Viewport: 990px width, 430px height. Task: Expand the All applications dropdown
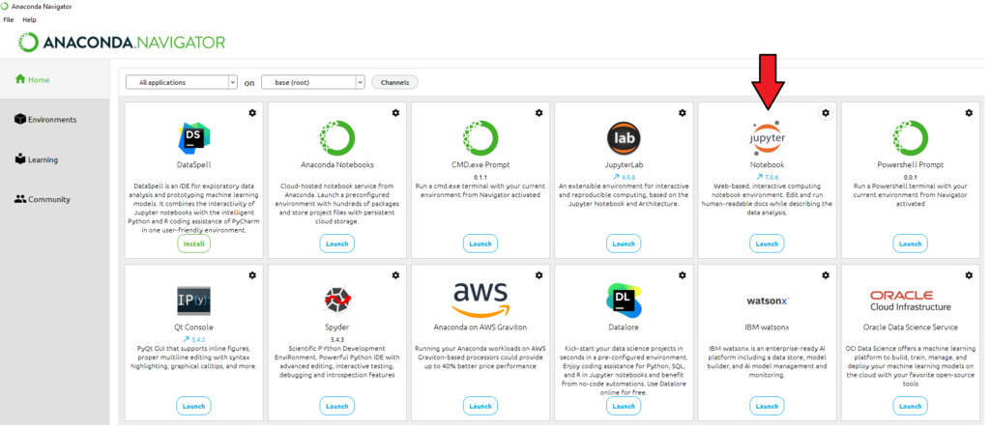182,83
